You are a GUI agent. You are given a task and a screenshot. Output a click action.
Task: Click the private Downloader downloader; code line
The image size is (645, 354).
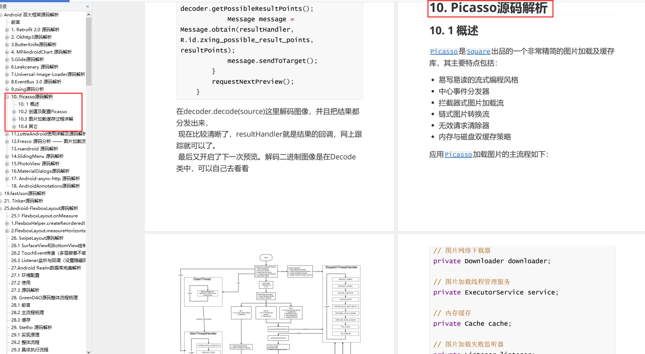[x=492, y=261]
